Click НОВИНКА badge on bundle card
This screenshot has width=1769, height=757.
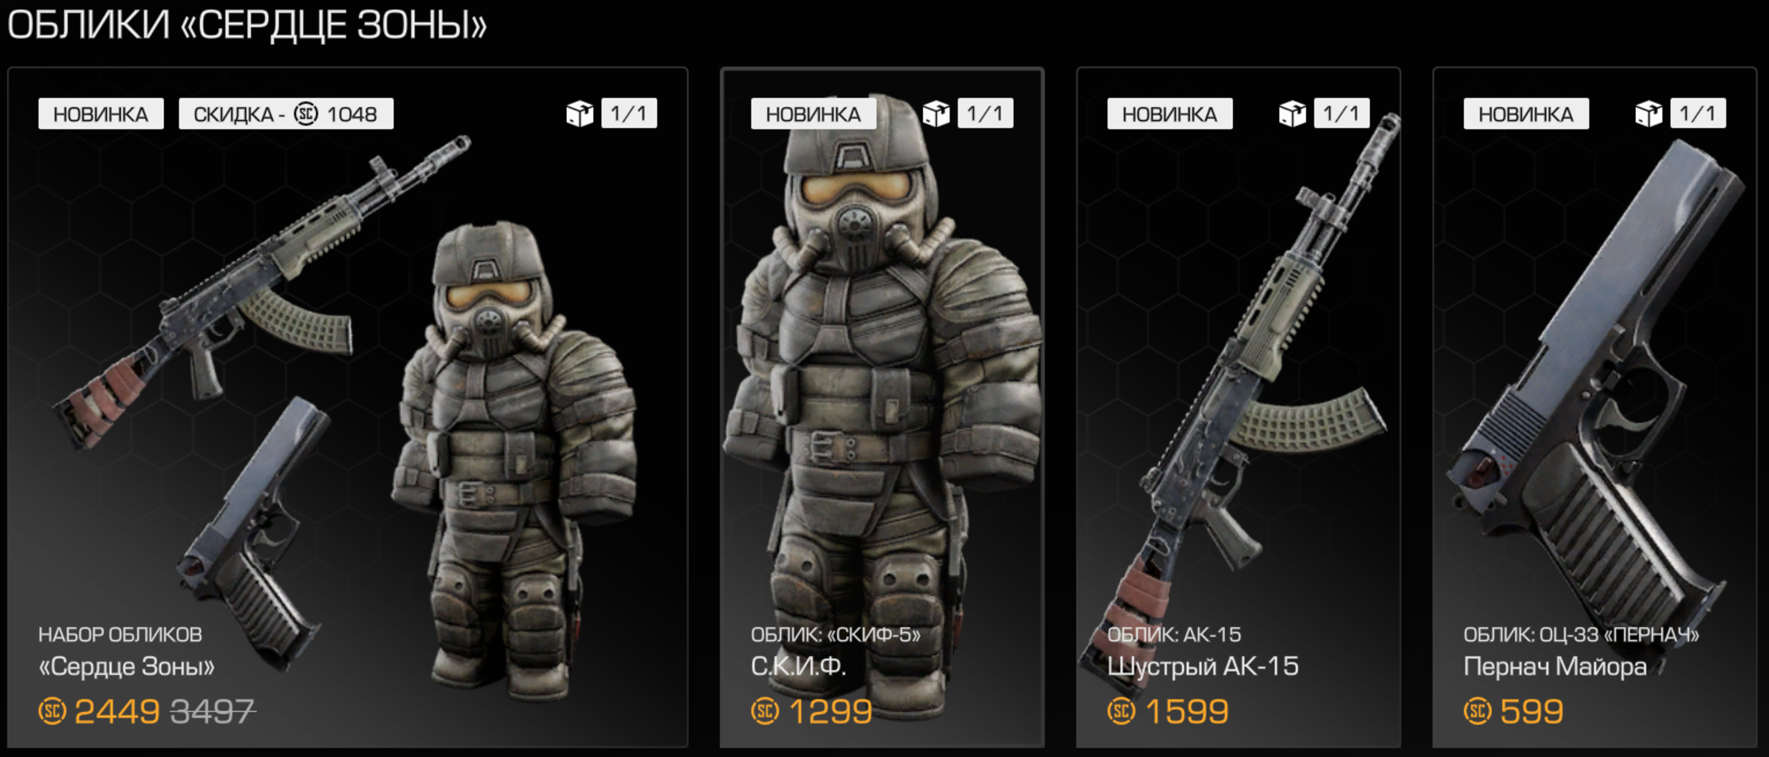tap(101, 114)
